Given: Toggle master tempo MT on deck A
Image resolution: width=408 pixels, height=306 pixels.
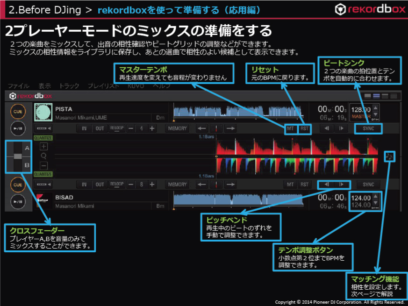Looking at the screenshot, I should click(290, 128).
